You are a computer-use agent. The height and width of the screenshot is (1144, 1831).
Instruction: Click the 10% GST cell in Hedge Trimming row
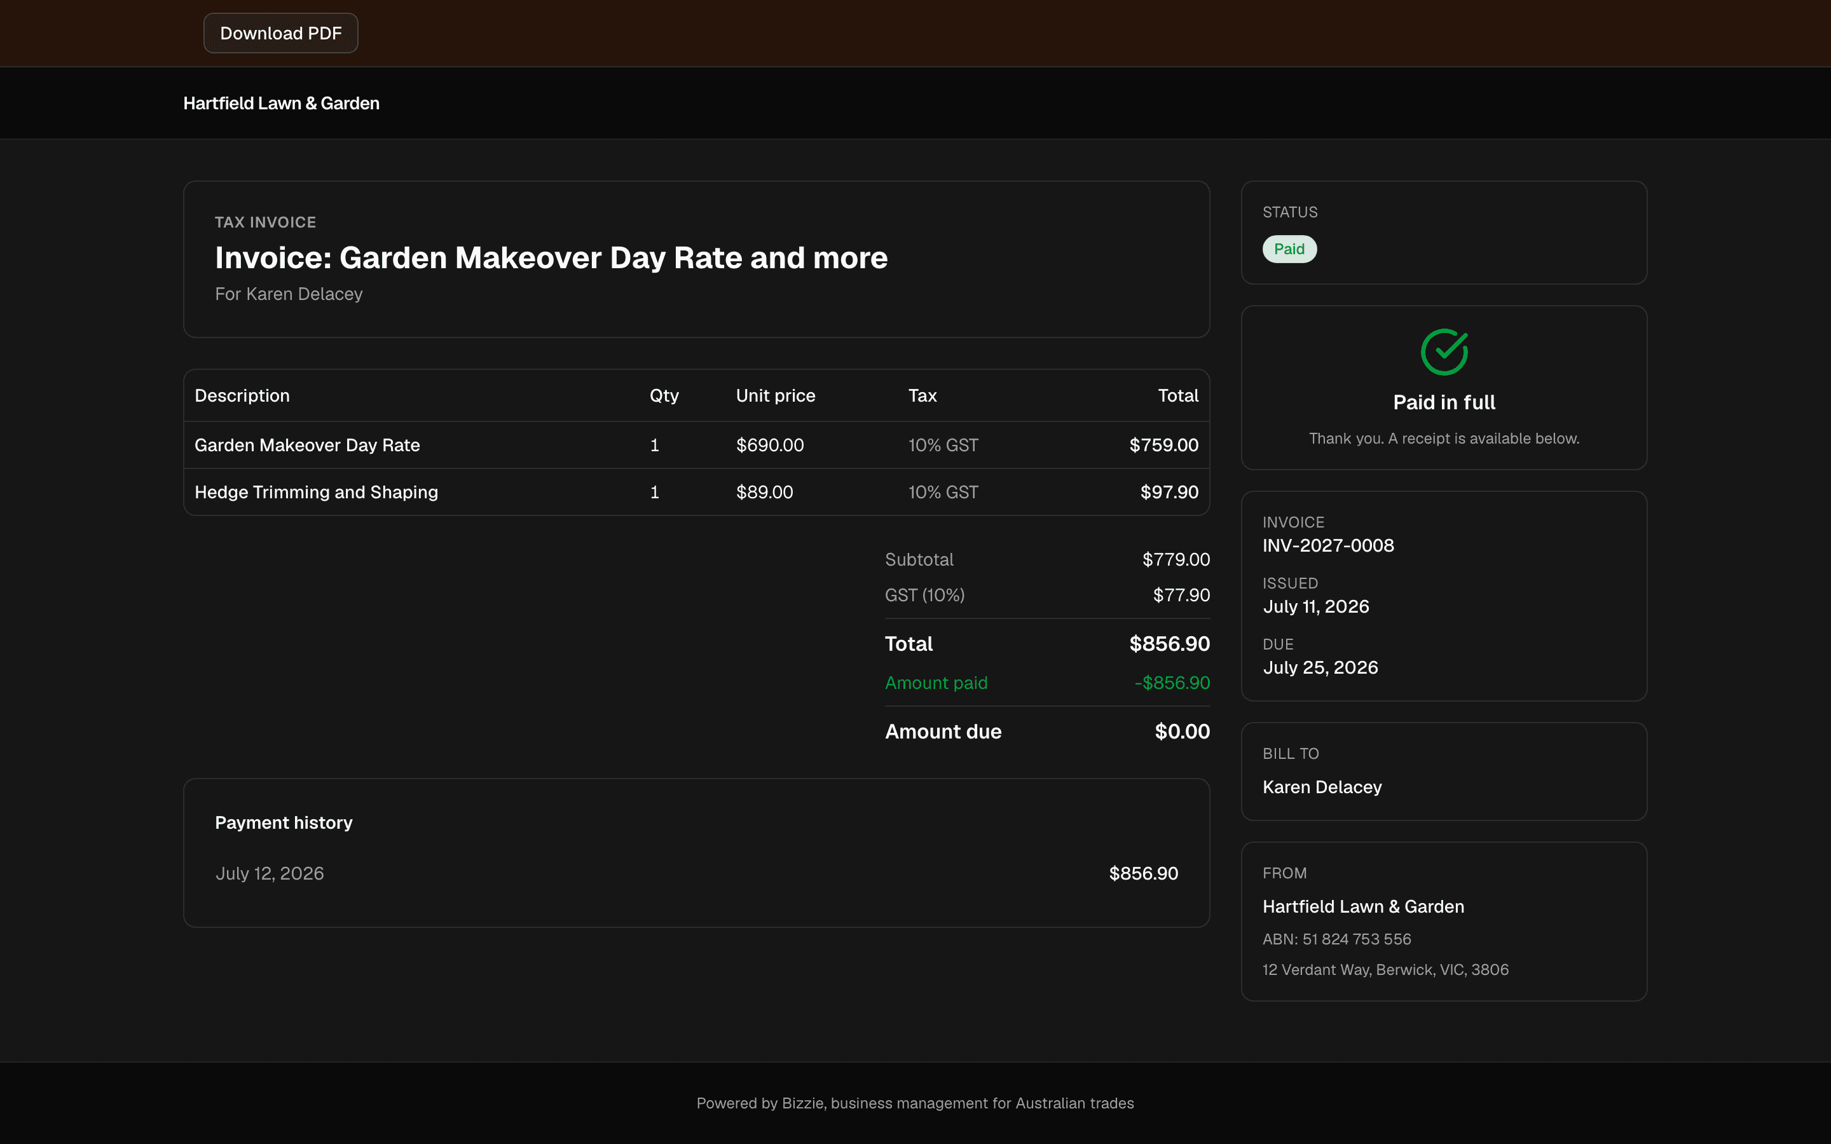tap(943, 492)
